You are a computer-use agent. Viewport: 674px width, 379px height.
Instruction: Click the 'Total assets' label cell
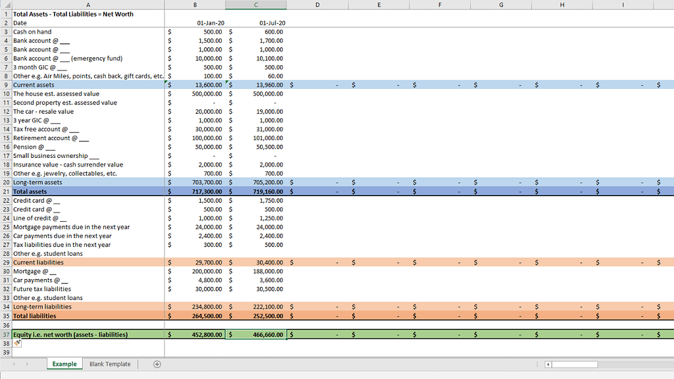[x=88, y=191]
